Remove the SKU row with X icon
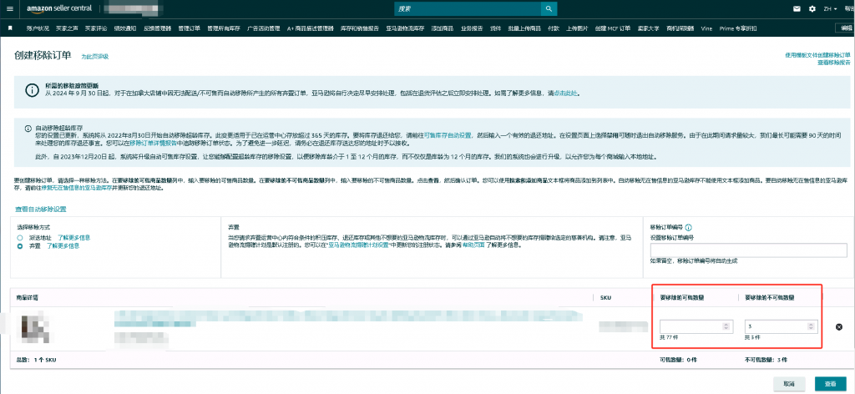855x394 pixels. [x=838, y=327]
